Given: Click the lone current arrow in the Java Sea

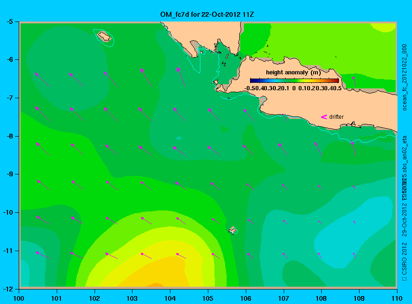Looking at the screenshot, I should click(x=354, y=81).
